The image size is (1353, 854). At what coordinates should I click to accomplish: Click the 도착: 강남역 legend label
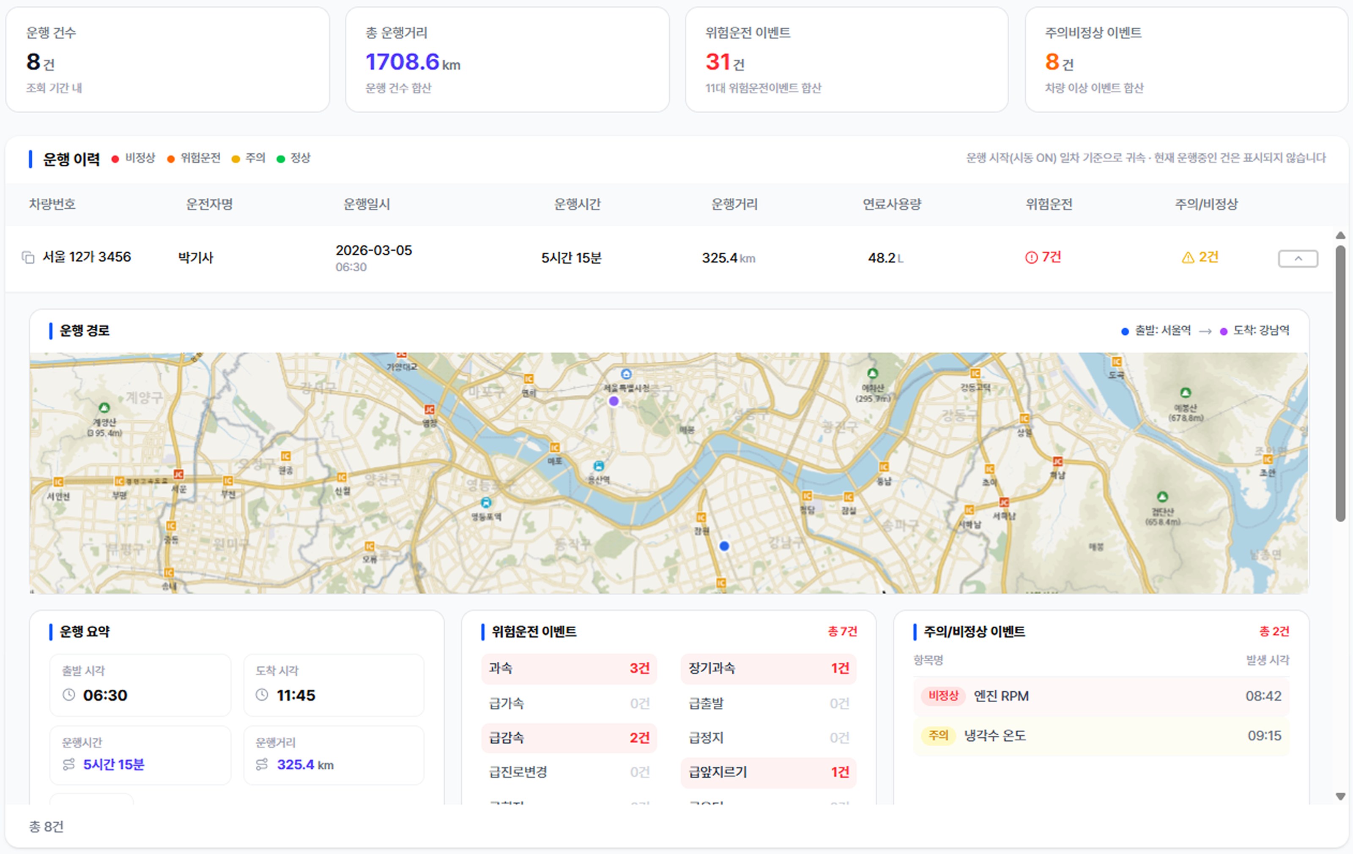(1261, 330)
